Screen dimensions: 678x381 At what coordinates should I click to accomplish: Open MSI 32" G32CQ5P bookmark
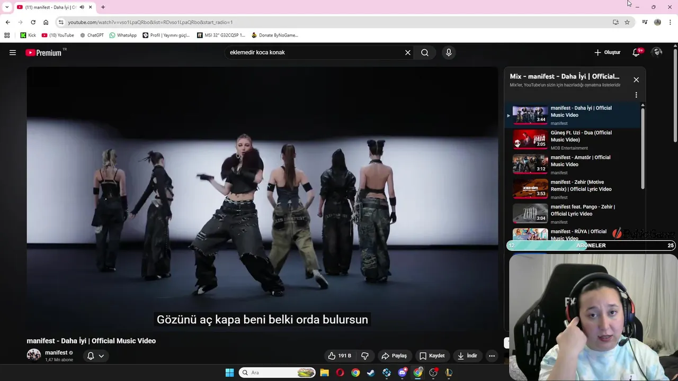221,35
